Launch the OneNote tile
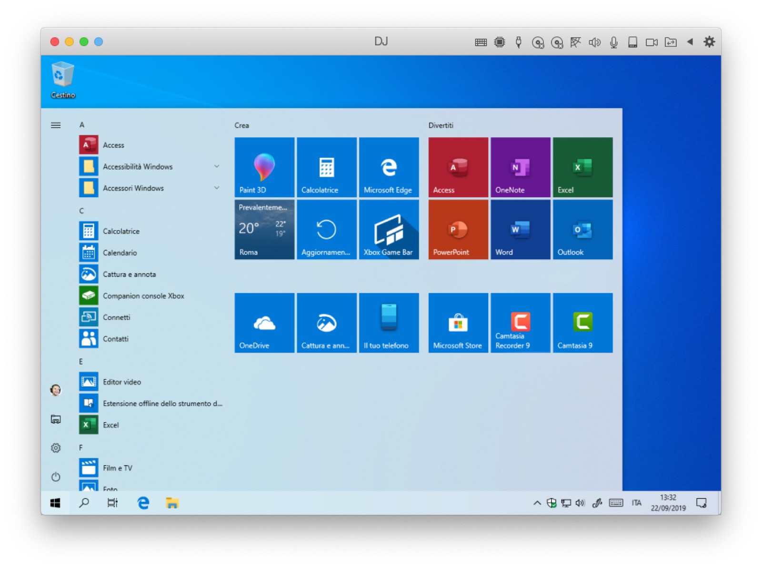Screen dimensions: 762x569 tap(521, 167)
